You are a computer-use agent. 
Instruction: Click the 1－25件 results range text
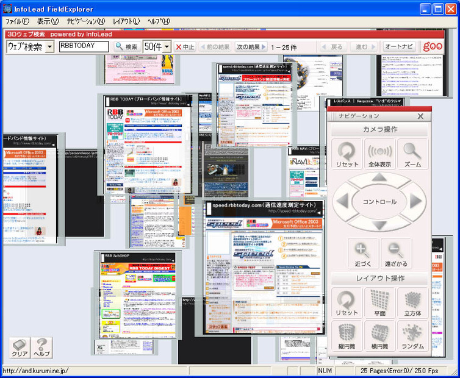284,47
